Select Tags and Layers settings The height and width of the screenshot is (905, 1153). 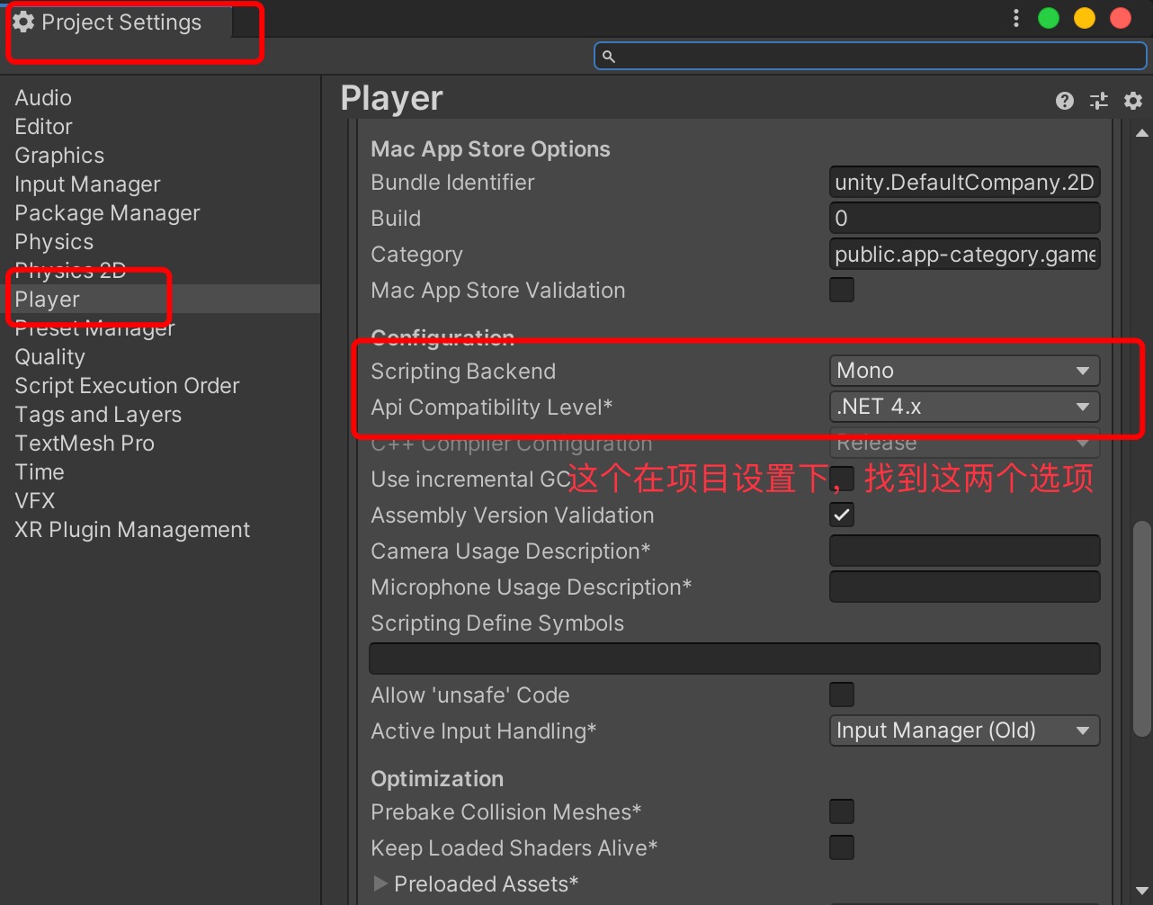tap(98, 414)
